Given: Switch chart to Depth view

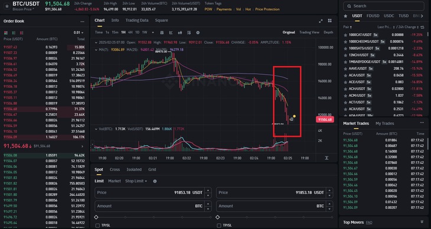Looking at the screenshot, I should [328, 32].
